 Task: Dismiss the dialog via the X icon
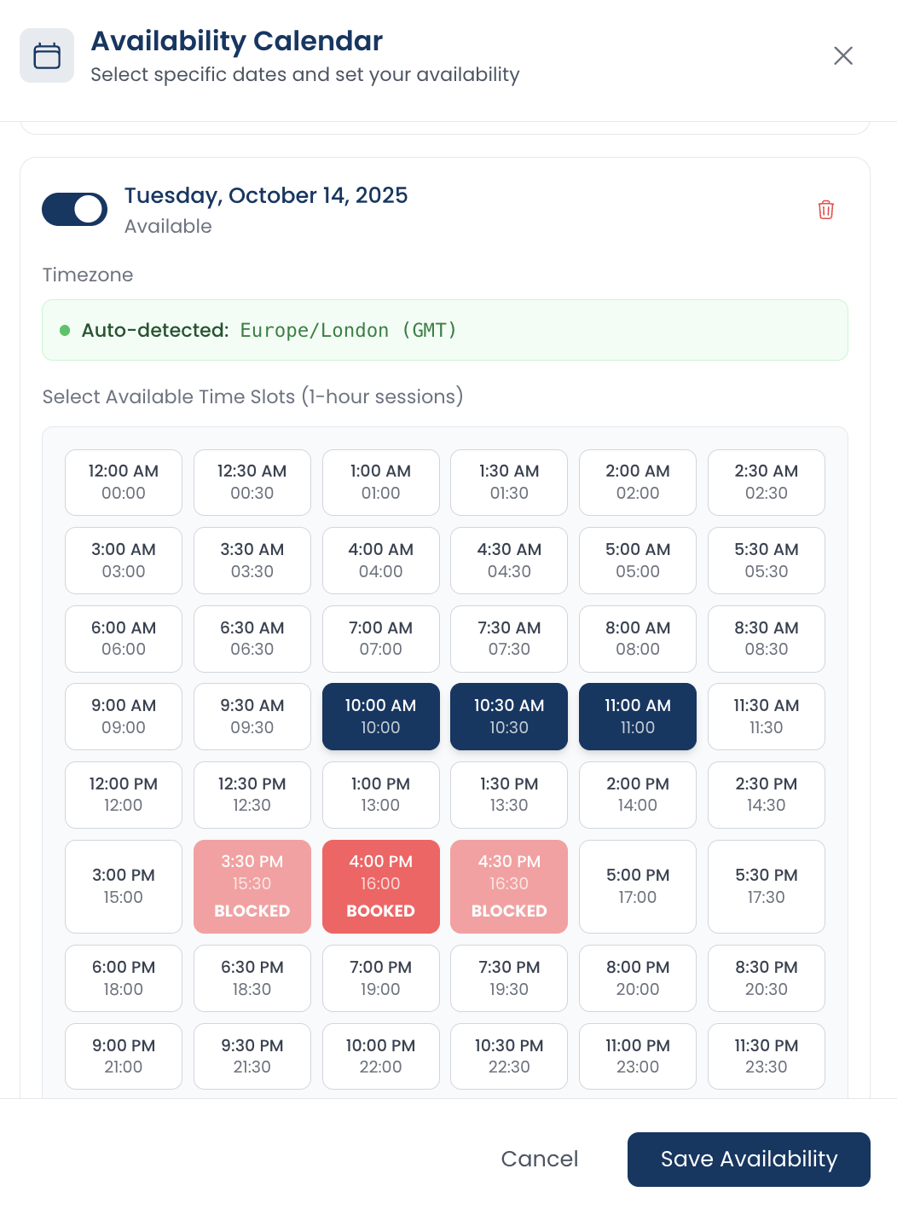coord(842,55)
